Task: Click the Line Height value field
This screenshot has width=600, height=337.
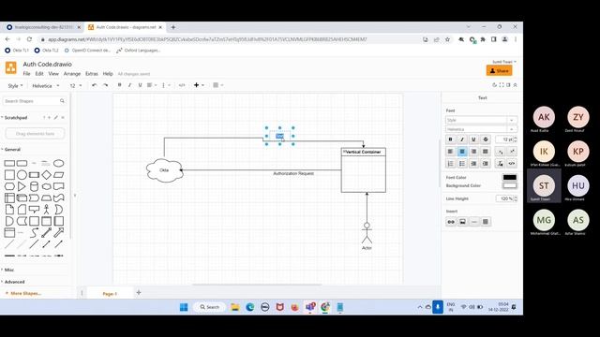Action: [x=504, y=198]
